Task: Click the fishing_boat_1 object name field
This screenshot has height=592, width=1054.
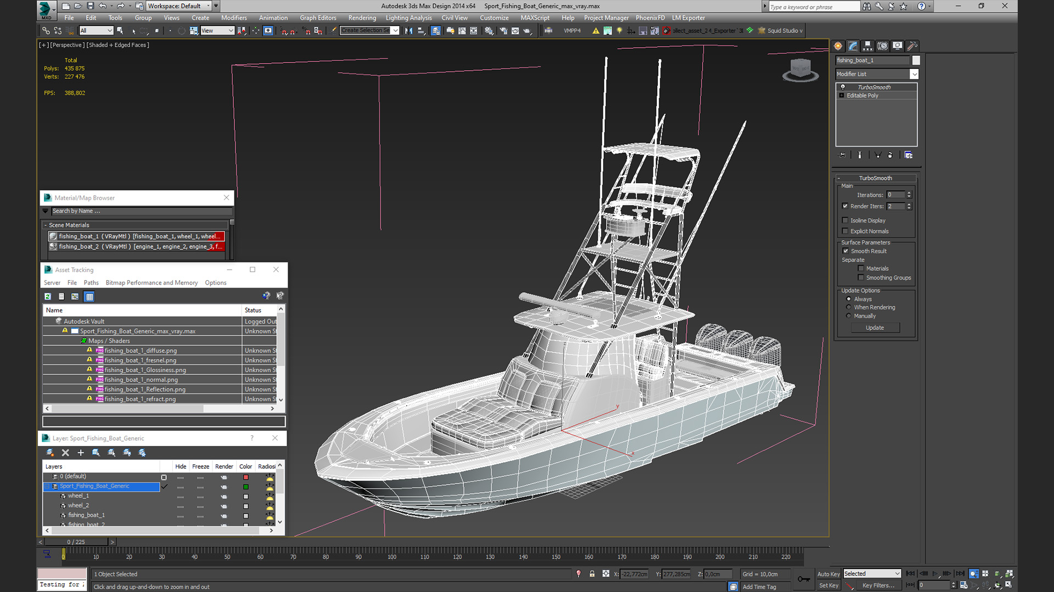Action: point(872,60)
